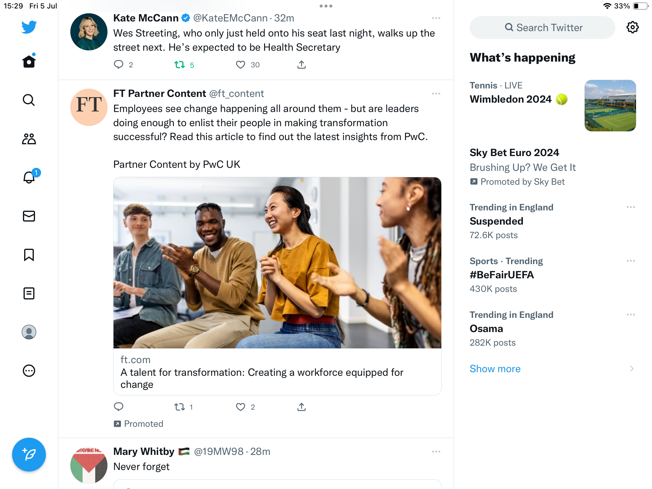Open the Wimbledon courts thumbnail image

pos(610,106)
